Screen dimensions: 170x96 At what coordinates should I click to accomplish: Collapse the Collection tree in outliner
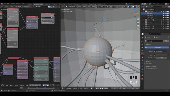(144, 11)
